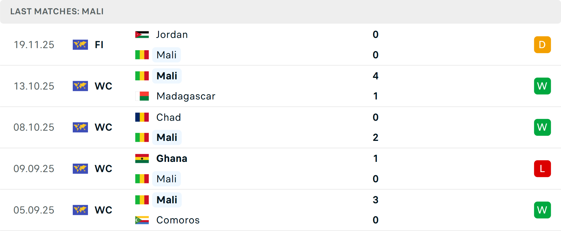Screen dimensions: 561x231
Task: Open the Madagascar team link
Action: point(186,96)
